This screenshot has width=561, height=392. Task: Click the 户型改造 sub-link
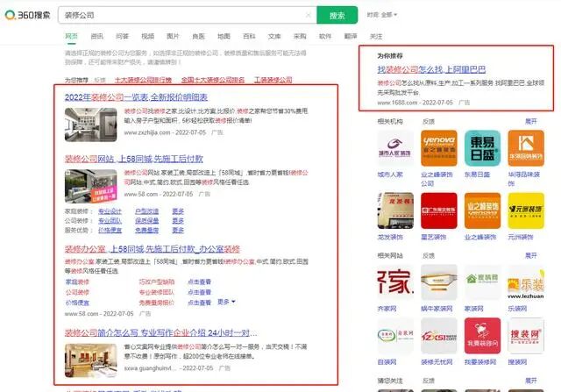(146, 211)
